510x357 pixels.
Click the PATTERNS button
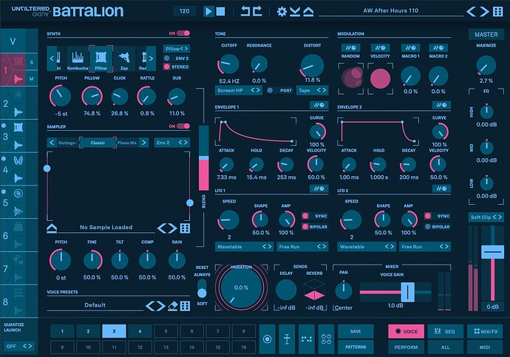click(356, 347)
